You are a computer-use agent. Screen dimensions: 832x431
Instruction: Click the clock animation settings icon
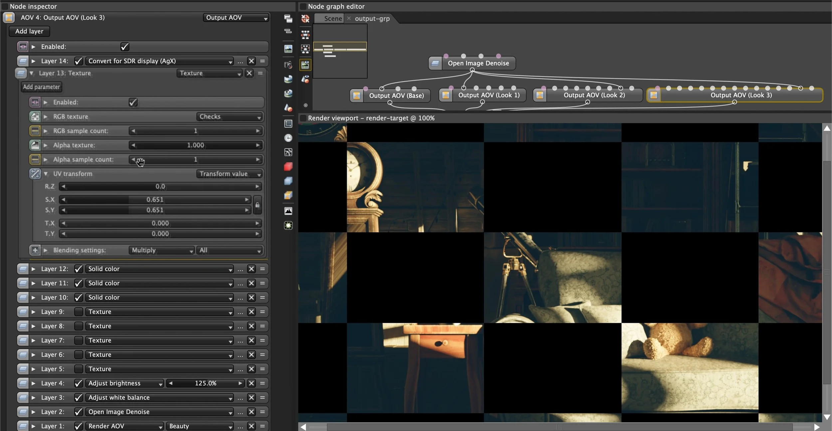click(288, 138)
